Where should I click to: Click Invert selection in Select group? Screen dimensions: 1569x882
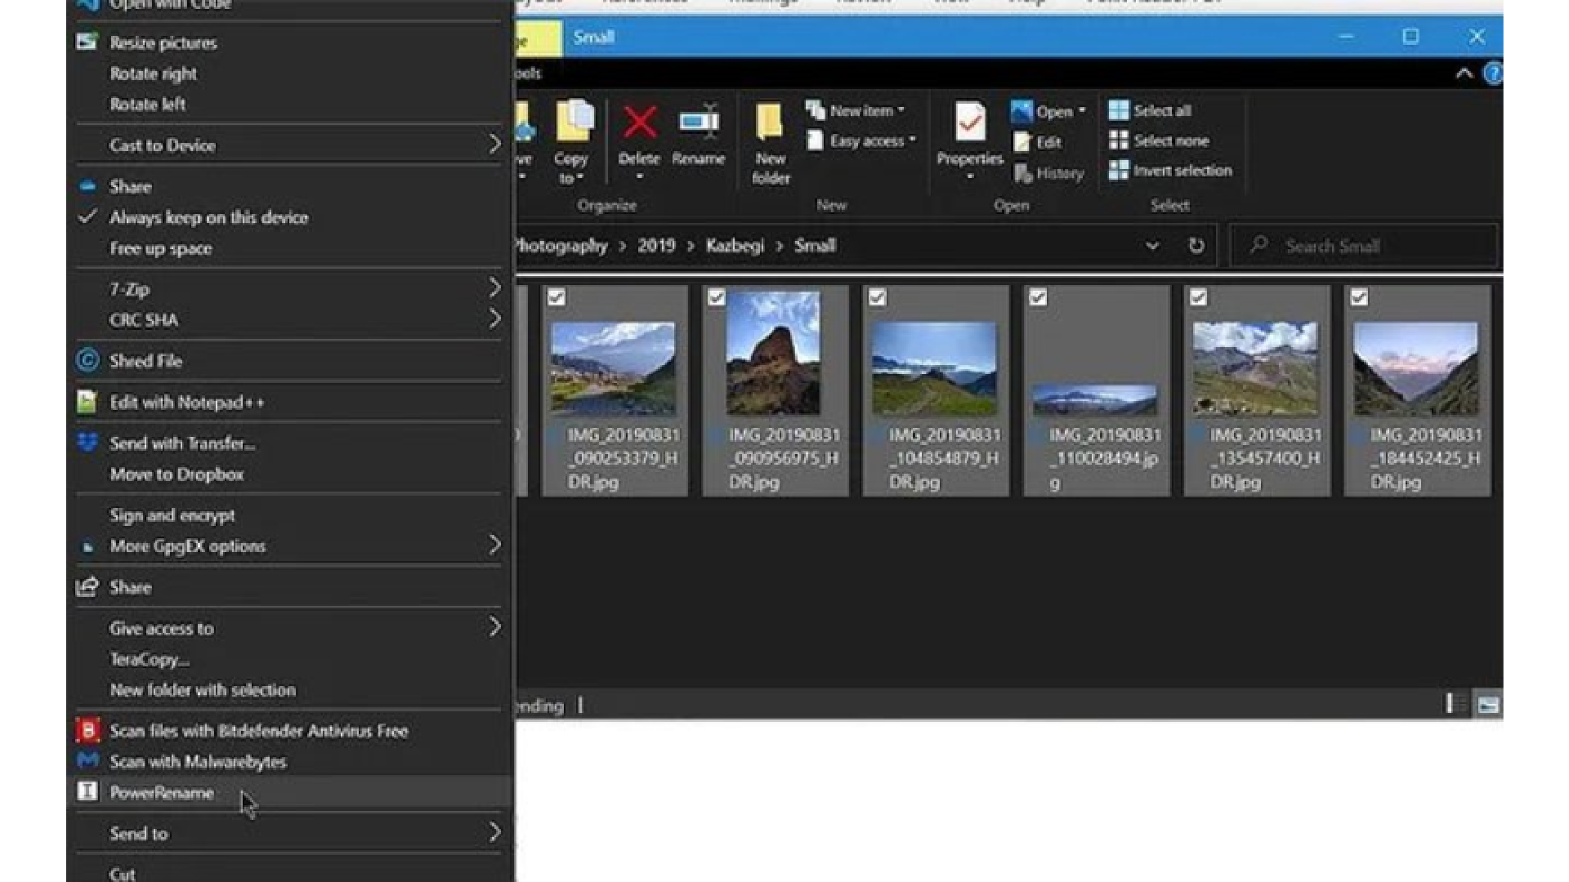1181,171
